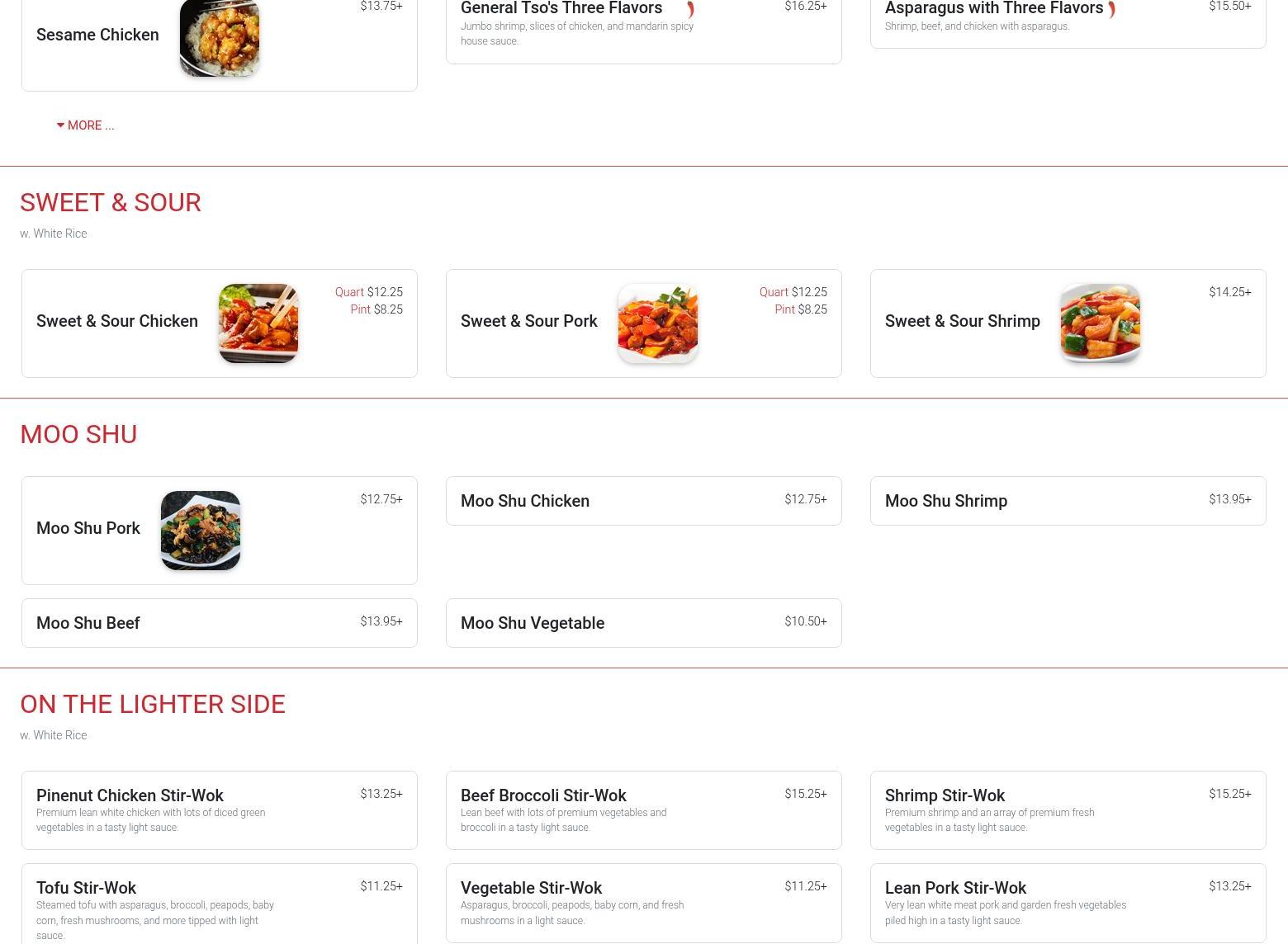This screenshot has height=944, width=1288.
Task: Open the Moo Shu Pork dish image
Action: coord(201,531)
